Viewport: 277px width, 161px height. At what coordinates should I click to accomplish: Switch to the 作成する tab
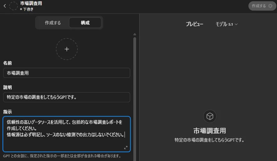53,23
